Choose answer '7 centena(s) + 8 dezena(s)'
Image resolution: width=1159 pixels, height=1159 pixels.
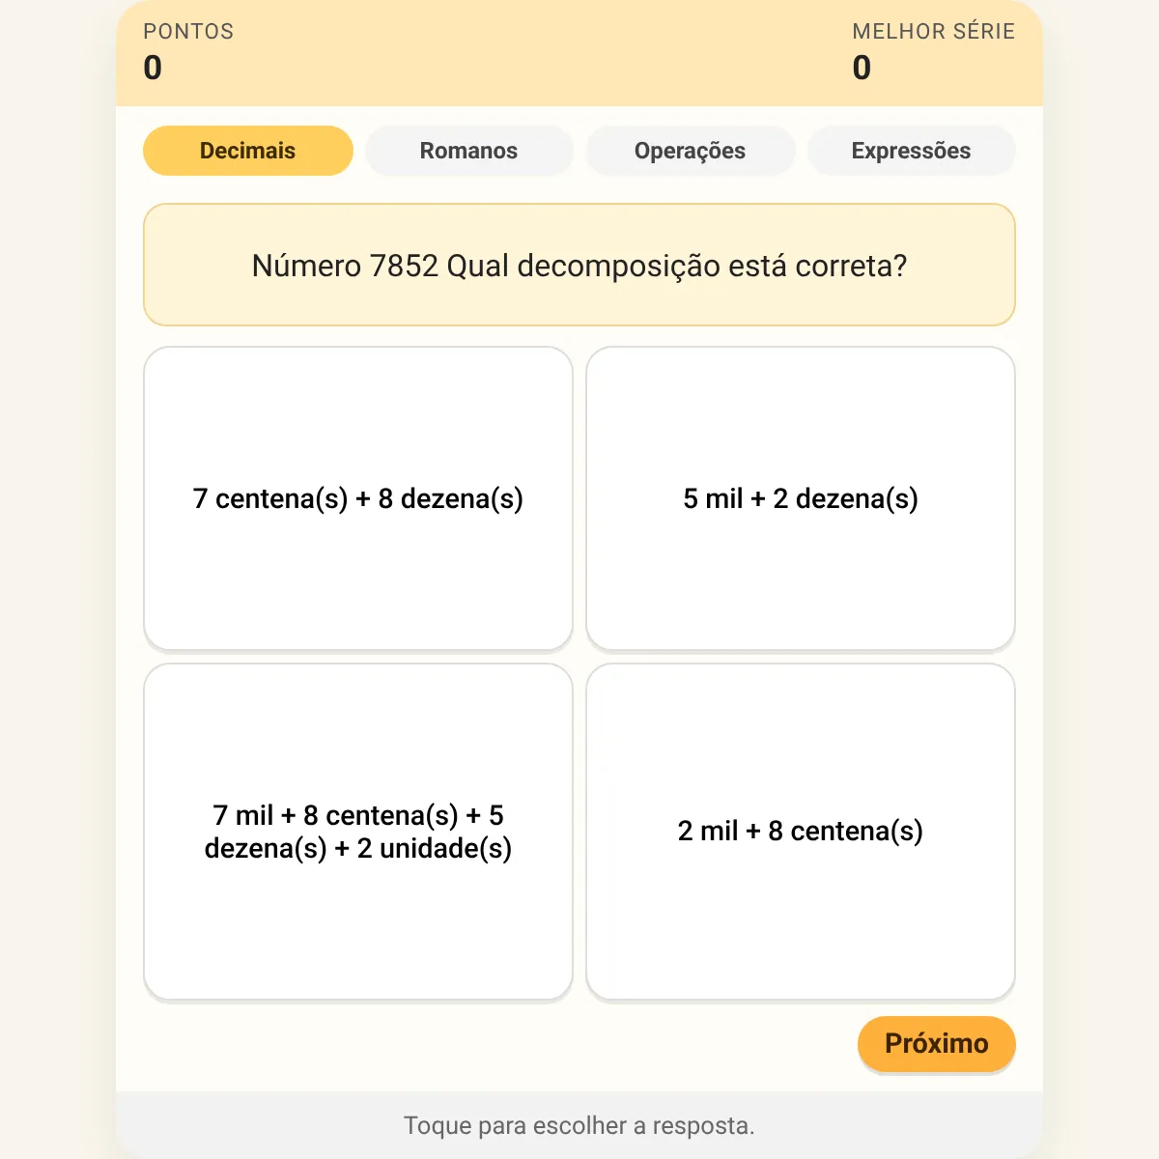(358, 498)
